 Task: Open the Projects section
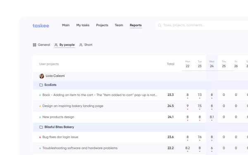tap(102, 25)
